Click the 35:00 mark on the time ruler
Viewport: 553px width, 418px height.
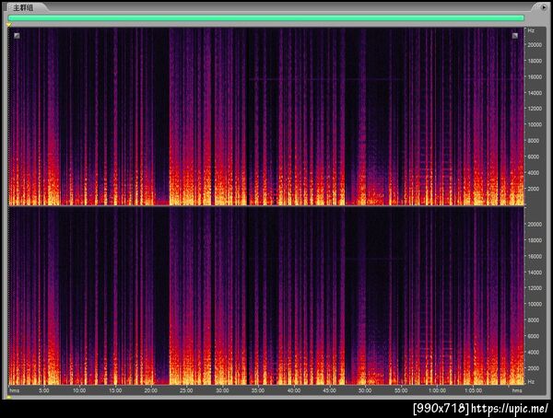point(258,390)
